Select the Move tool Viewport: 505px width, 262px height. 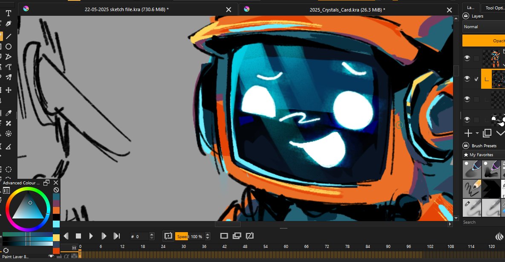[9, 91]
